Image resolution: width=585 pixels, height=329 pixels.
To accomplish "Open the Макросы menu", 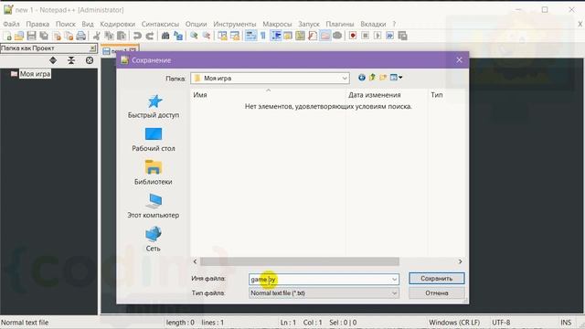I will click(x=277, y=24).
